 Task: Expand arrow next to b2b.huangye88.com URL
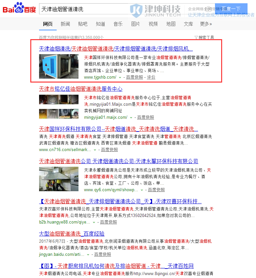[94, 222]
